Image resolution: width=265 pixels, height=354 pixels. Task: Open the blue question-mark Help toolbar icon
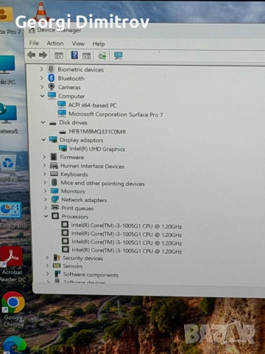coord(74,55)
